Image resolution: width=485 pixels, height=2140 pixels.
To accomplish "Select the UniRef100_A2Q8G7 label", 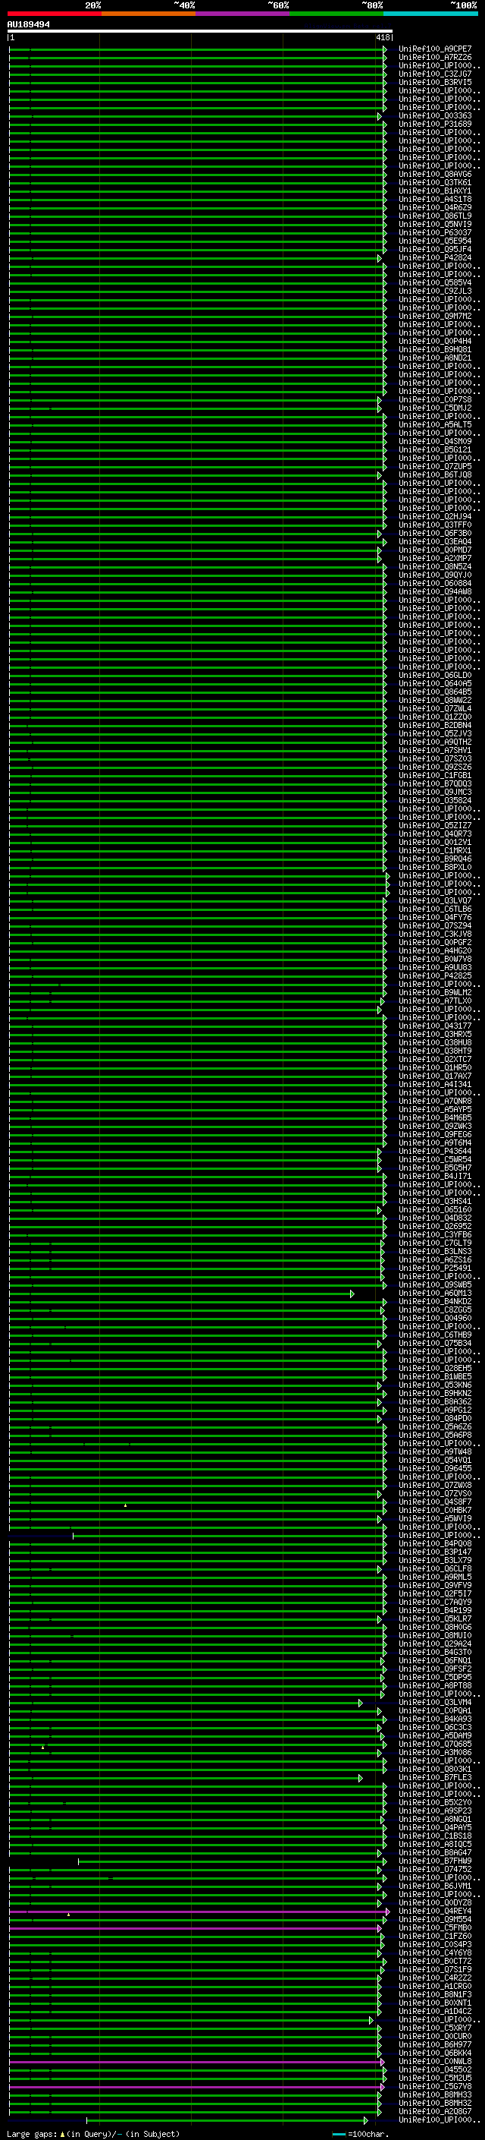I will coord(434,2112).
